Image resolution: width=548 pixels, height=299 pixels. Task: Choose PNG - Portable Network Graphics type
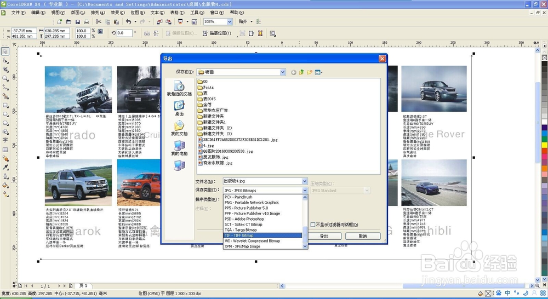tap(262, 203)
